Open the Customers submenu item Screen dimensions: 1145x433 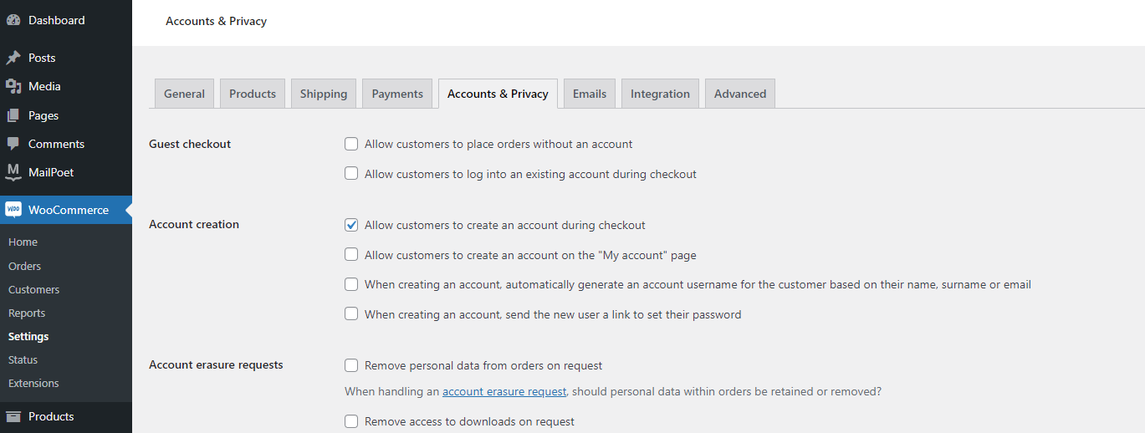click(x=33, y=289)
